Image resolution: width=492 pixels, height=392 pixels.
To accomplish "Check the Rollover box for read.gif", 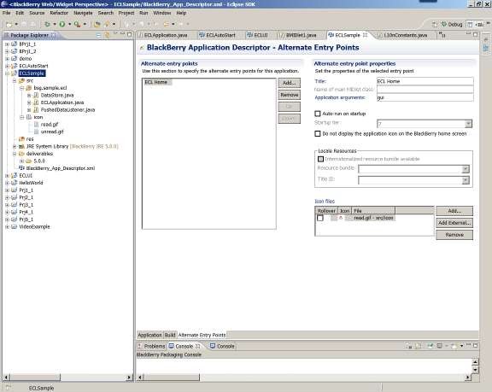I will pyautogui.click(x=320, y=218).
